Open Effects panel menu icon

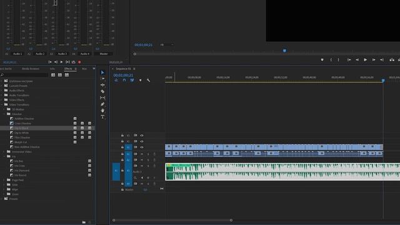pos(76,69)
